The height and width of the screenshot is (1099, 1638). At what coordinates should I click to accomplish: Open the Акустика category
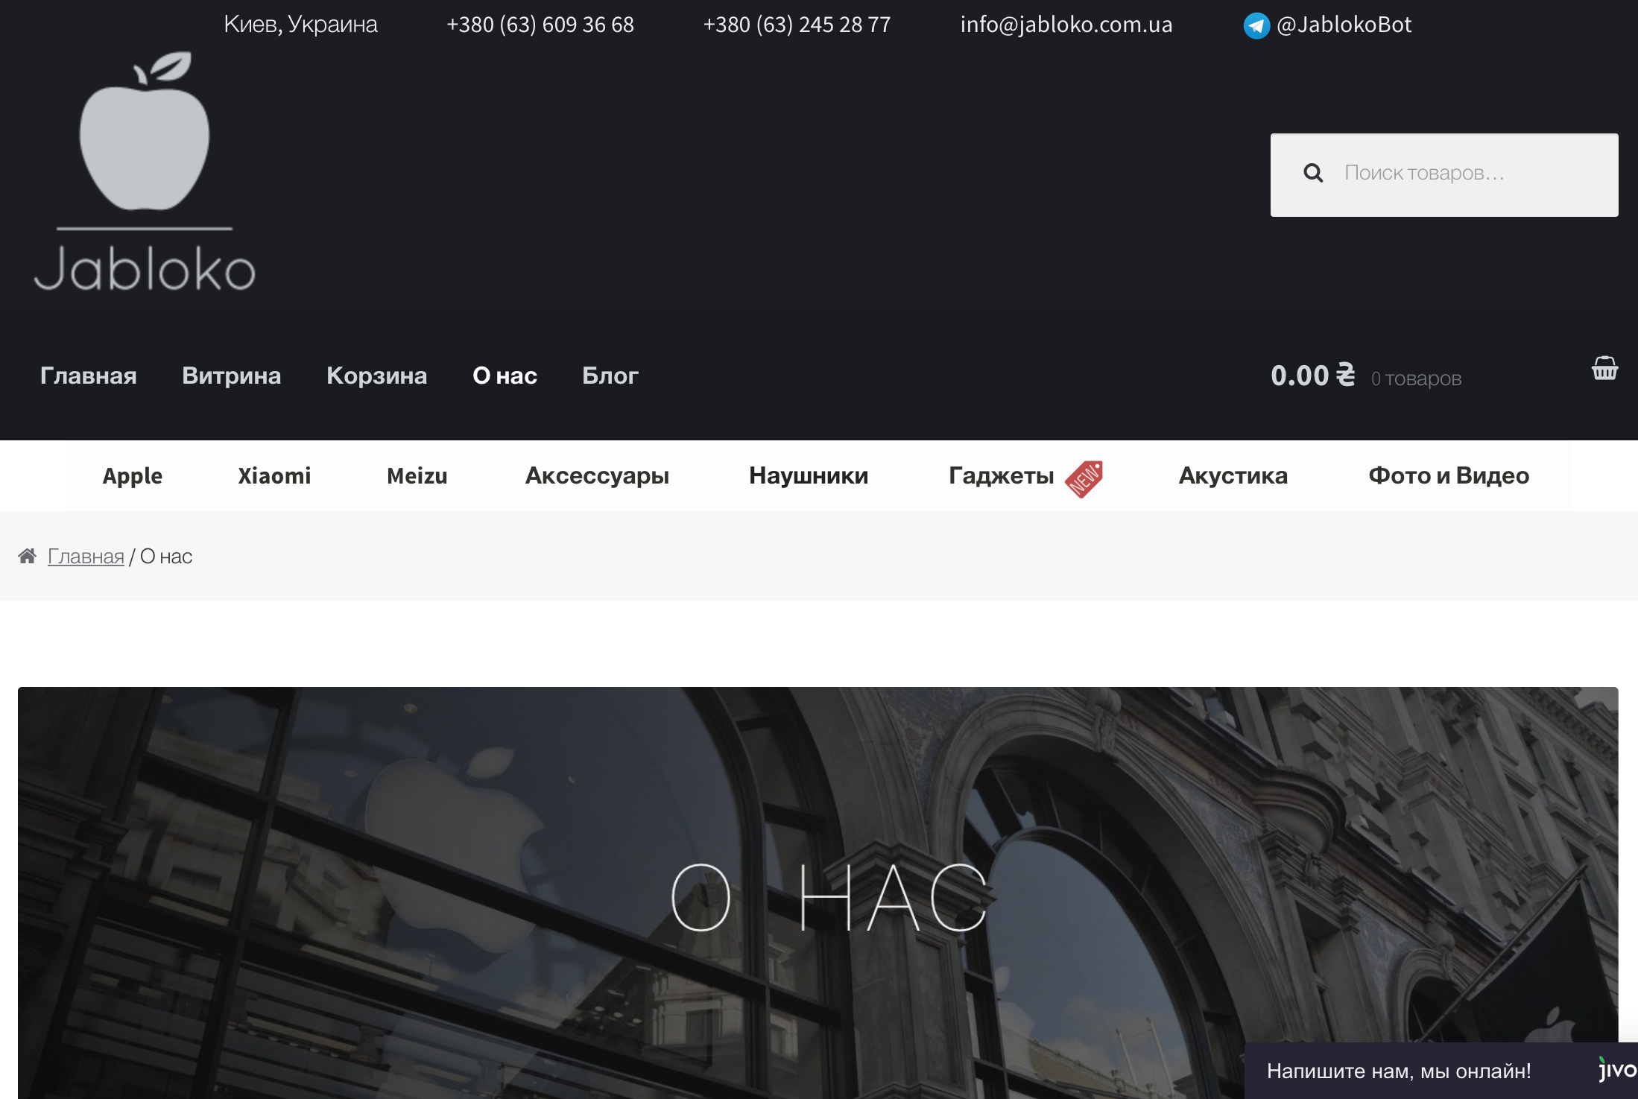click(1233, 475)
